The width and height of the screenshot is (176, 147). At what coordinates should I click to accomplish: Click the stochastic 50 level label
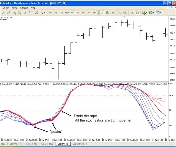click(170, 110)
